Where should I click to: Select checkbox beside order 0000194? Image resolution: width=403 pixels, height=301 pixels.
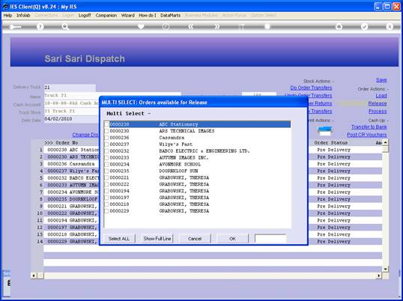[x=106, y=191]
